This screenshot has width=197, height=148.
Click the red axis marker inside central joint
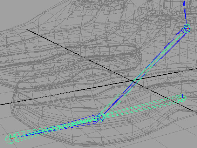pyautogui.click(x=102, y=116)
